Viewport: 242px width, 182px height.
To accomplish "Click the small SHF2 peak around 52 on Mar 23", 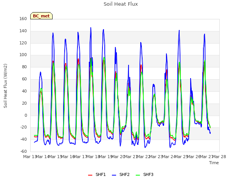I will point(154,84).
